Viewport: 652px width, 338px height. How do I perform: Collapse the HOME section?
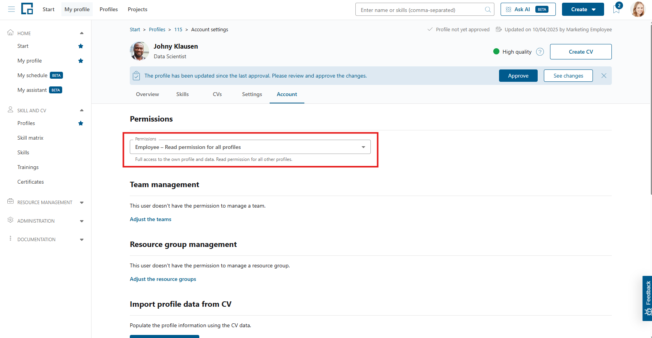tap(81, 33)
